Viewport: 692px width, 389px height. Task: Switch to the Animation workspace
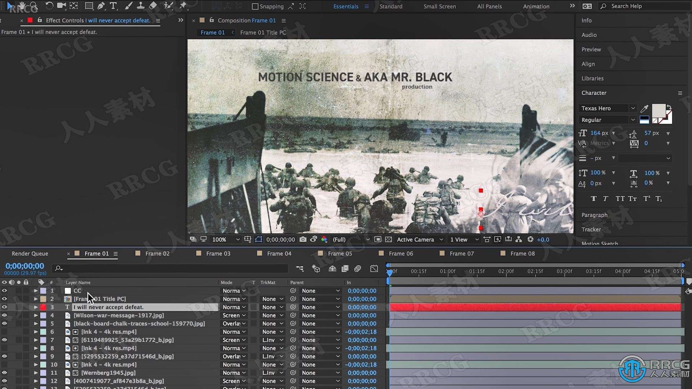point(536,6)
